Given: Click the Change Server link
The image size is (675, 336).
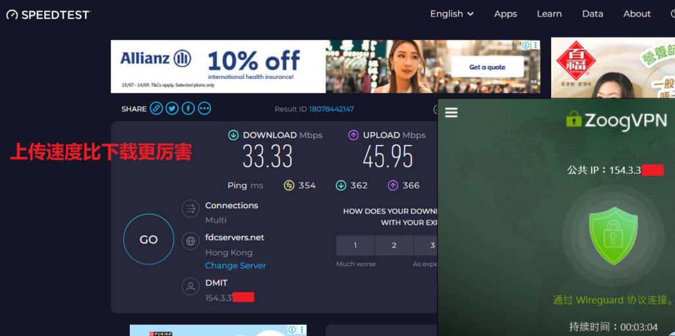Looking at the screenshot, I should (235, 266).
